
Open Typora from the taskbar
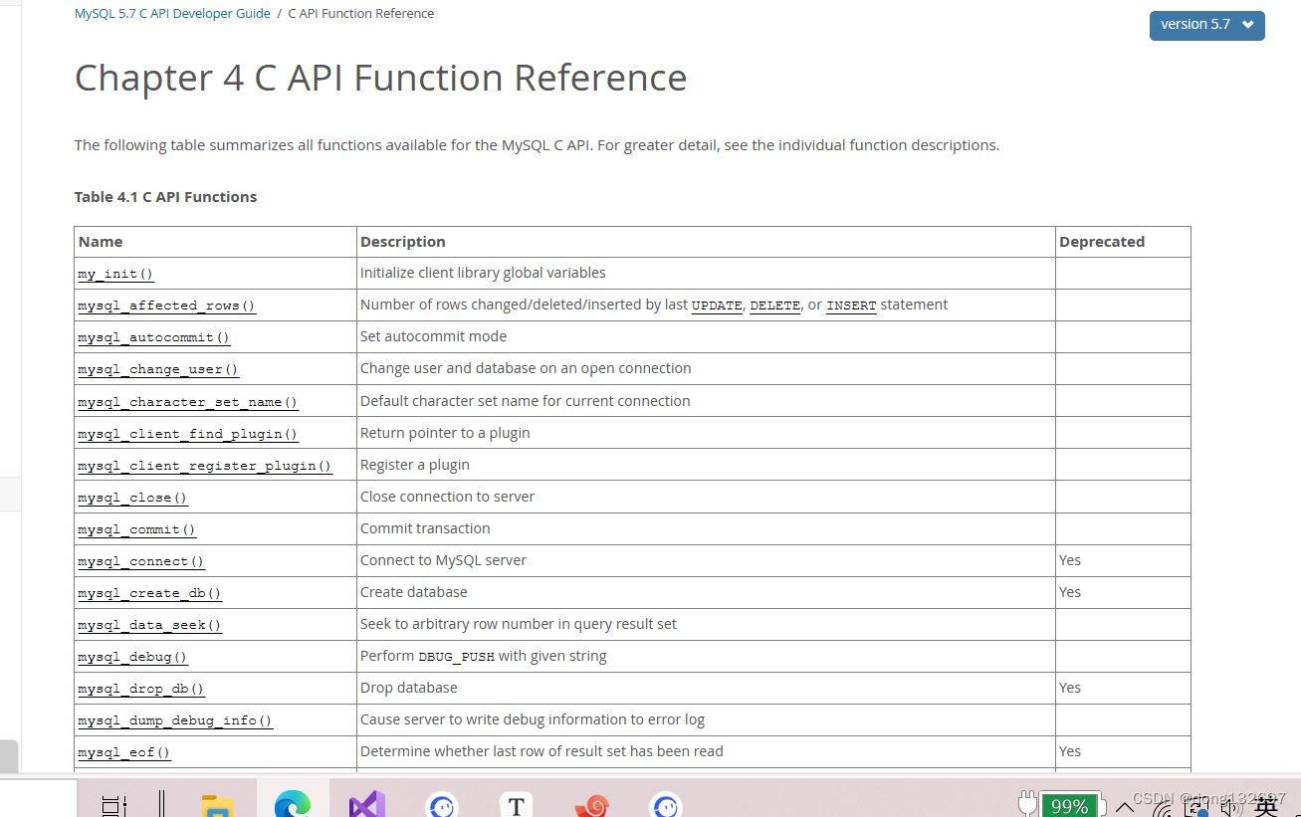[x=516, y=804]
